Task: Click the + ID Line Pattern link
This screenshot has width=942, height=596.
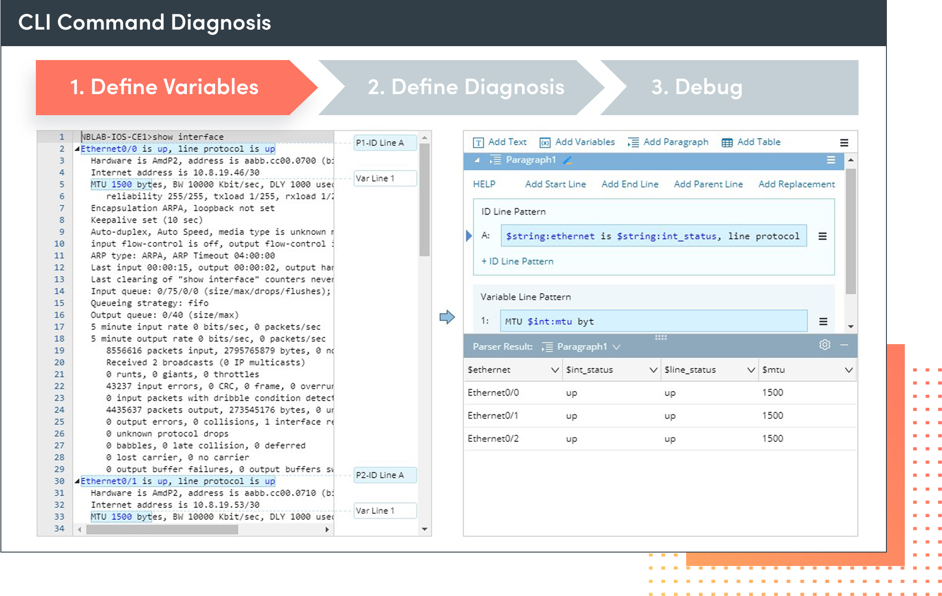Action: click(517, 261)
